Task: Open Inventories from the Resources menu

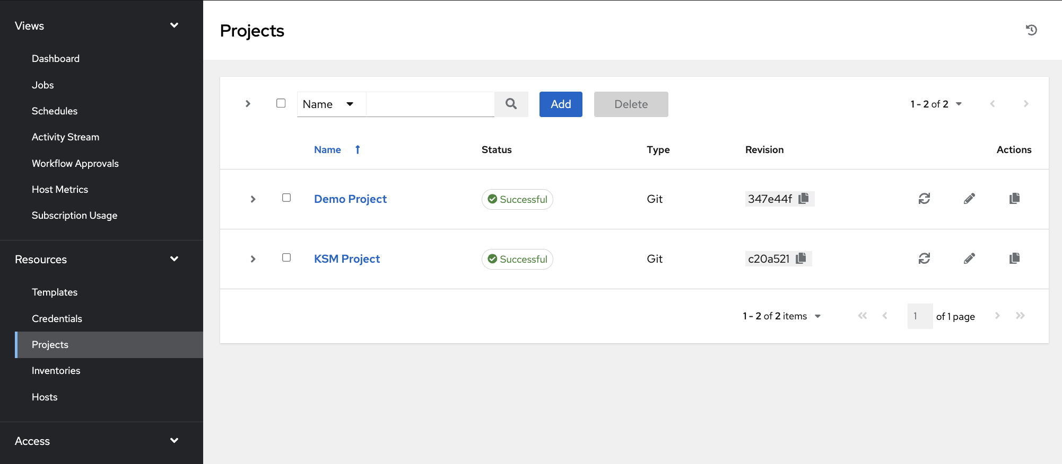Action: (56, 371)
